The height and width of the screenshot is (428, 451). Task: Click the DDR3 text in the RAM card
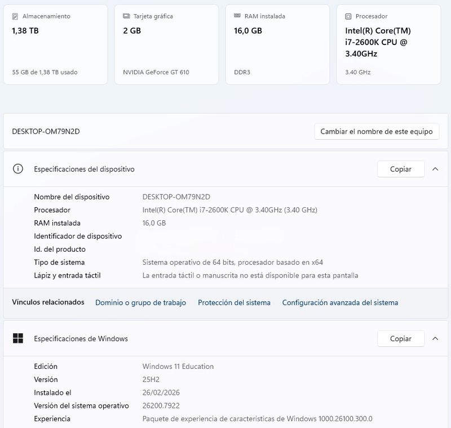(242, 72)
